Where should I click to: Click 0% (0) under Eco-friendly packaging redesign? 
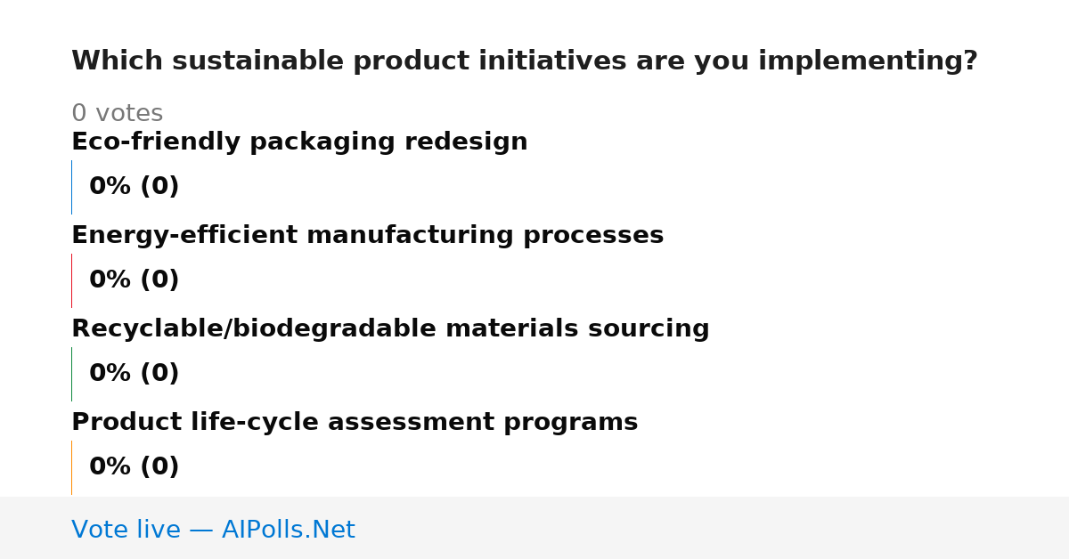135,187
